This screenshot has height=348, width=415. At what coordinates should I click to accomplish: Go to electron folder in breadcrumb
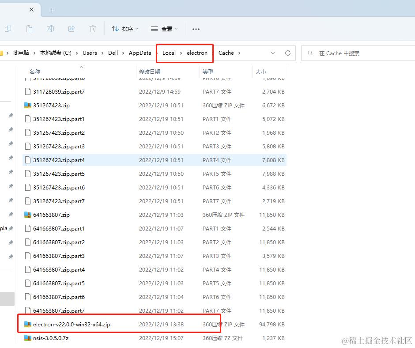click(x=197, y=53)
